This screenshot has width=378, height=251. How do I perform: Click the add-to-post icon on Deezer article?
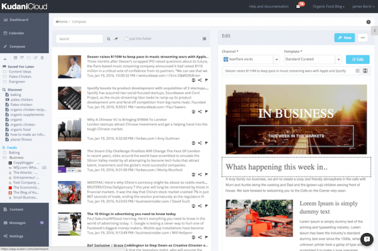click(x=193, y=80)
